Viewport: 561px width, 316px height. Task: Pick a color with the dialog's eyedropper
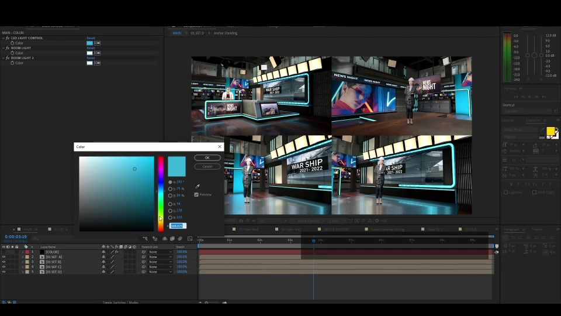click(198, 186)
